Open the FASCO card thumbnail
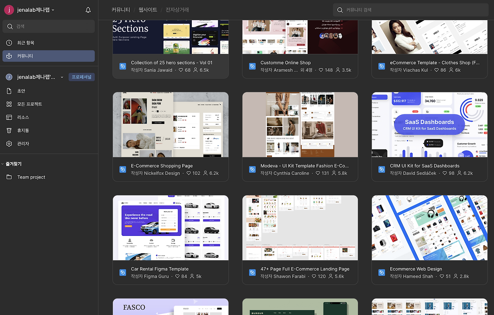Image resolution: width=494 pixels, height=315 pixels. coord(171,307)
